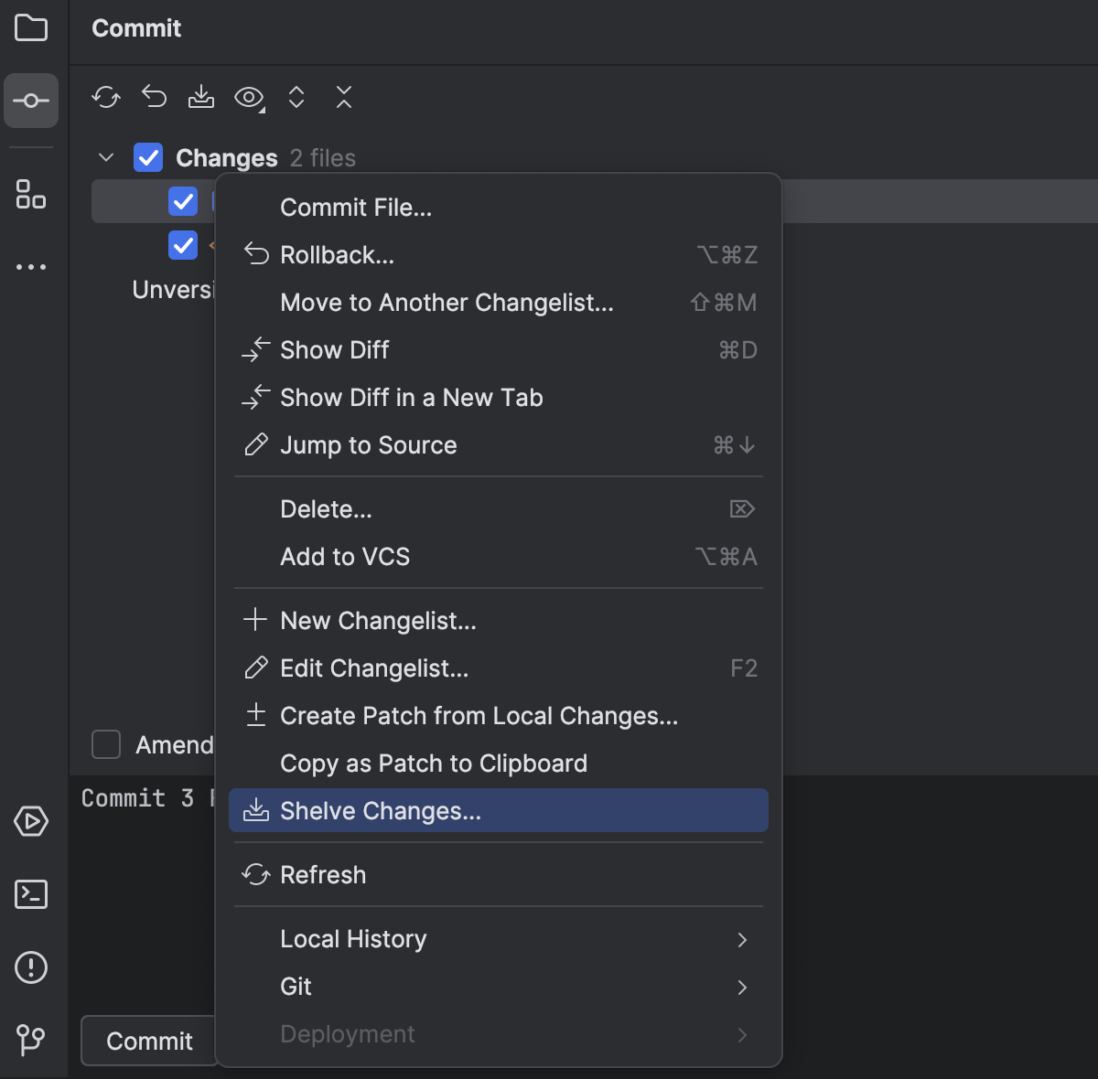Choose Create Patch from Local Changes
Viewport: 1098px width, 1079px height.
coord(478,716)
